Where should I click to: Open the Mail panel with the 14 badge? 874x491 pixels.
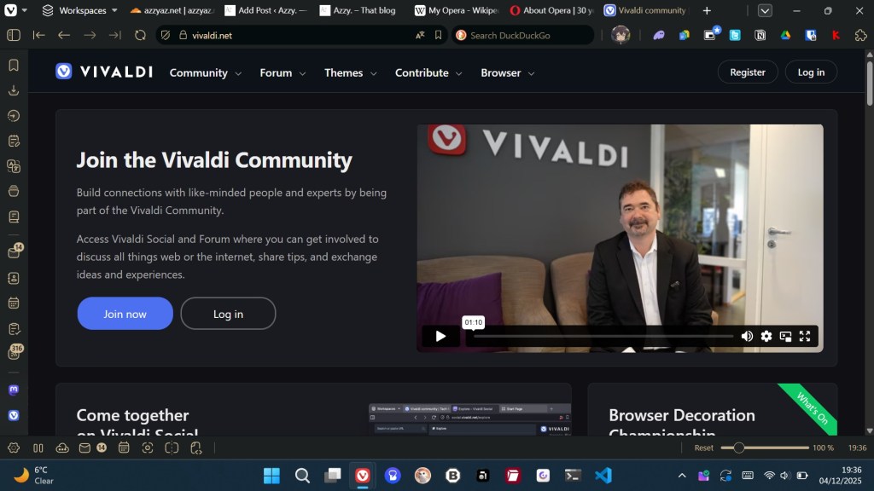point(15,251)
